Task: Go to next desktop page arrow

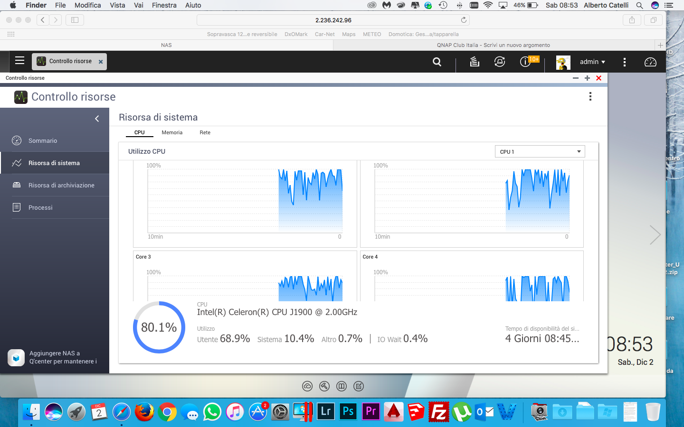Action: (655, 234)
